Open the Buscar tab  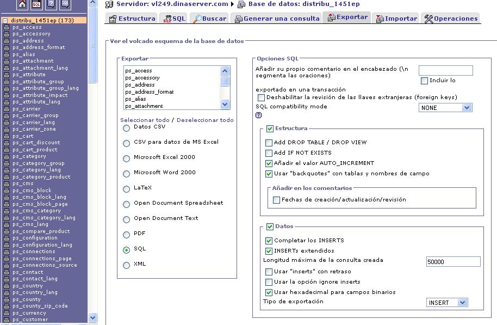[210, 19]
